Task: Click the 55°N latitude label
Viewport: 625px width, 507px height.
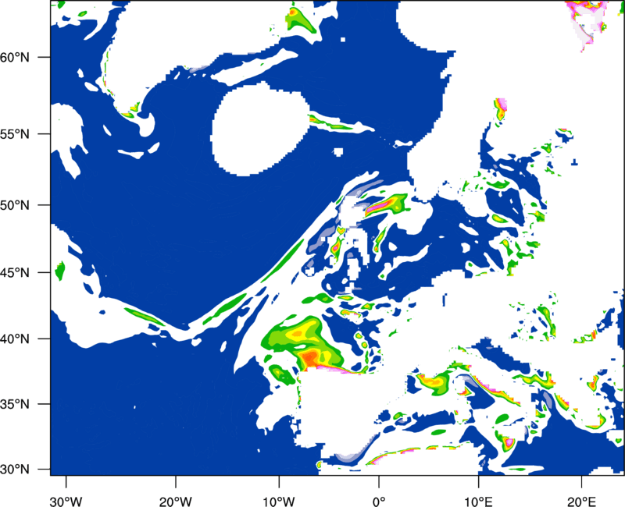Action: (x=15, y=133)
